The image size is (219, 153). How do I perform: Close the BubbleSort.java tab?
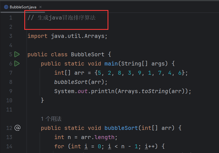[41, 7]
